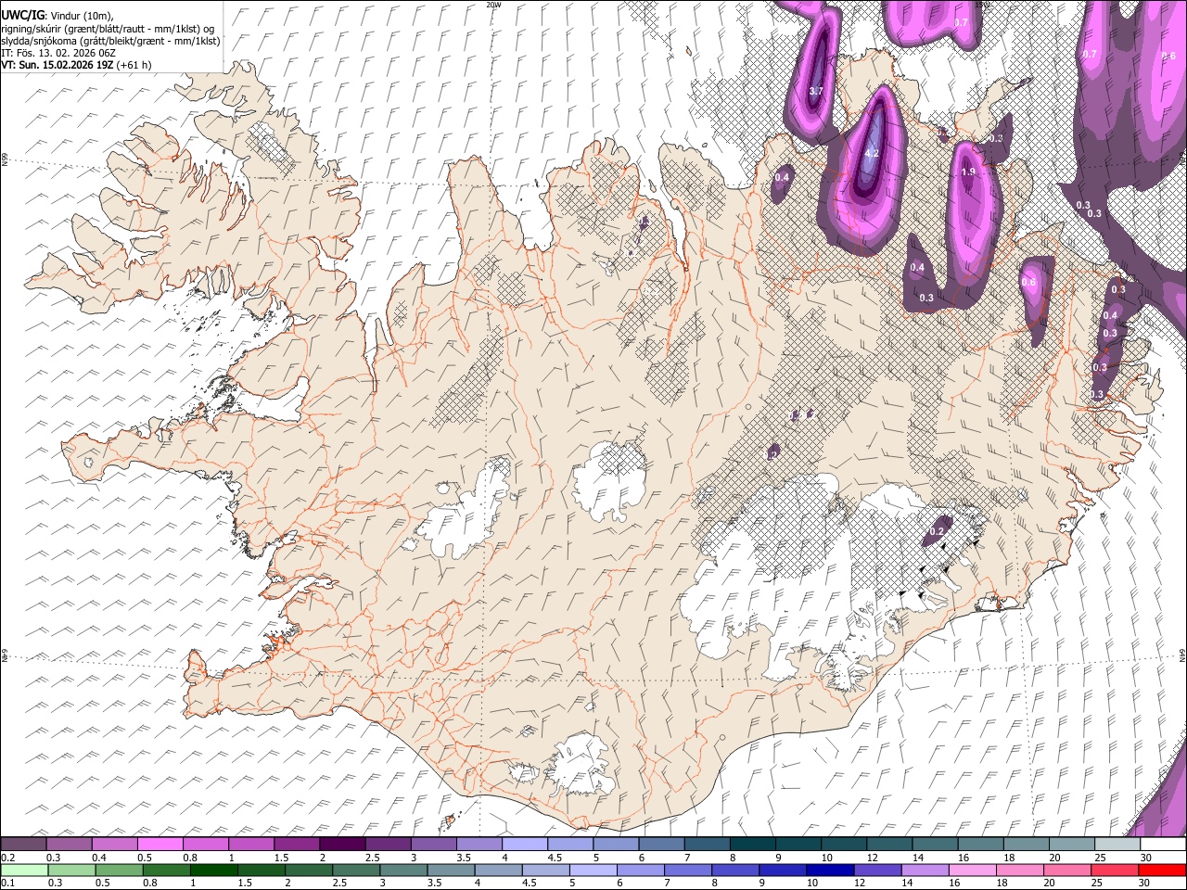
Task: Click the '20W' longitude label at map top
Action: point(493,5)
